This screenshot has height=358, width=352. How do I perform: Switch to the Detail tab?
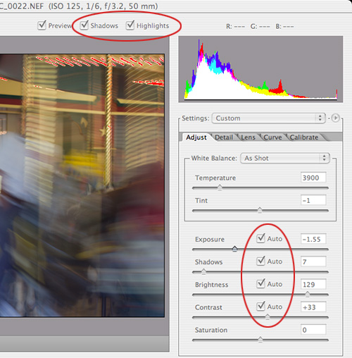tap(224, 137)
